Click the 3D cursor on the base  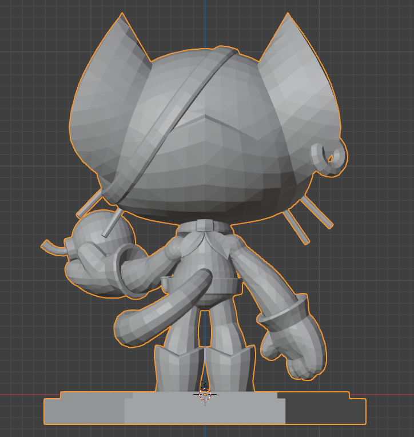coord(205,395)
